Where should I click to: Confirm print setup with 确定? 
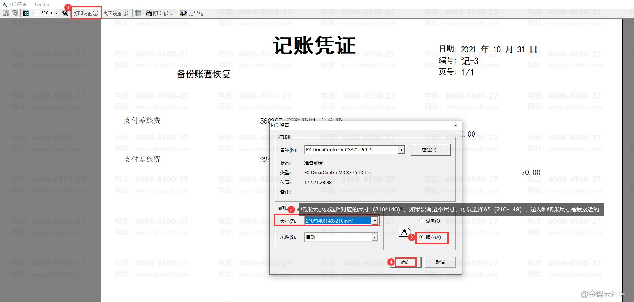406,262
